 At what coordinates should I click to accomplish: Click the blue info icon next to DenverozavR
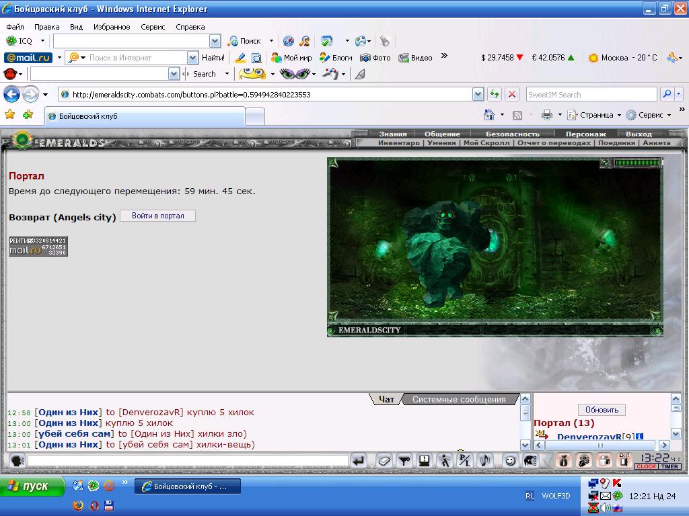point(639,436)
